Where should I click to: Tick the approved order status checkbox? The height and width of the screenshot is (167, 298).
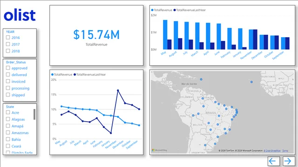click(x=8, y=68)
